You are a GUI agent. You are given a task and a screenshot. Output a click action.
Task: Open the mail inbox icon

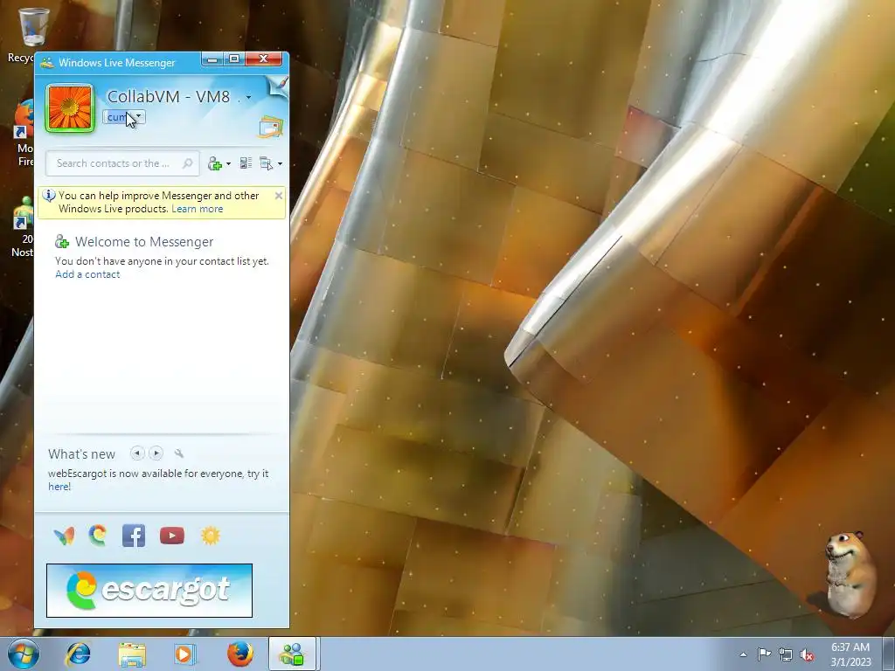[x=271, y=127]
